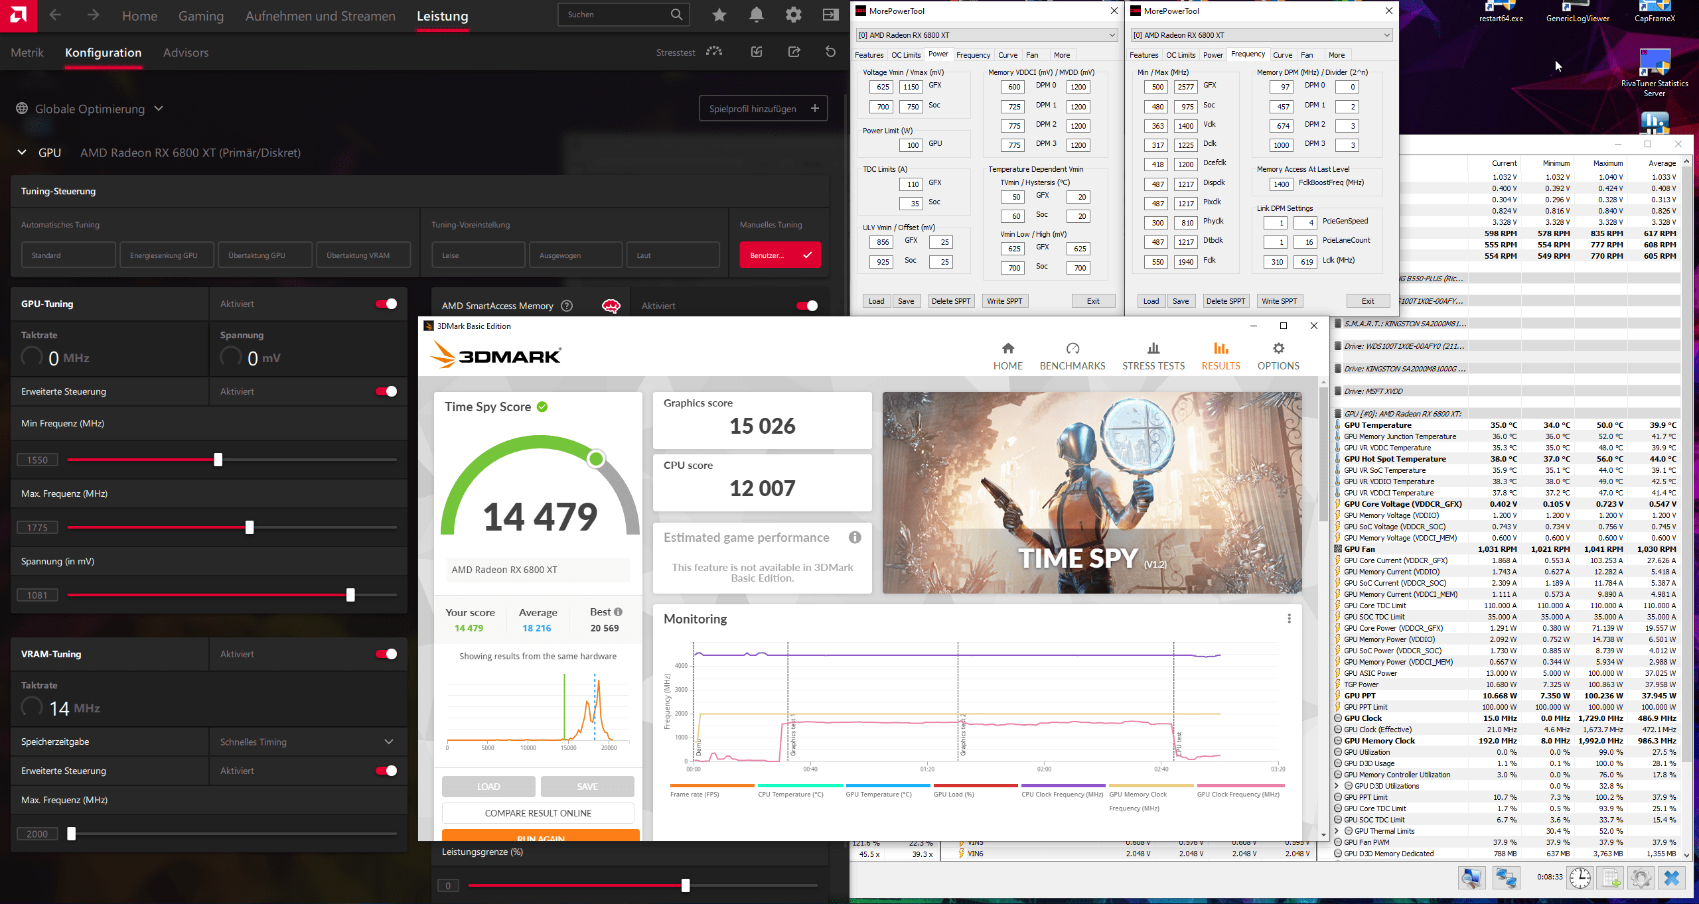This screenshot has width=1699, height=904.
Task: Click the Max. Frequenz 1775 value box
Action: tap(37, 527)
